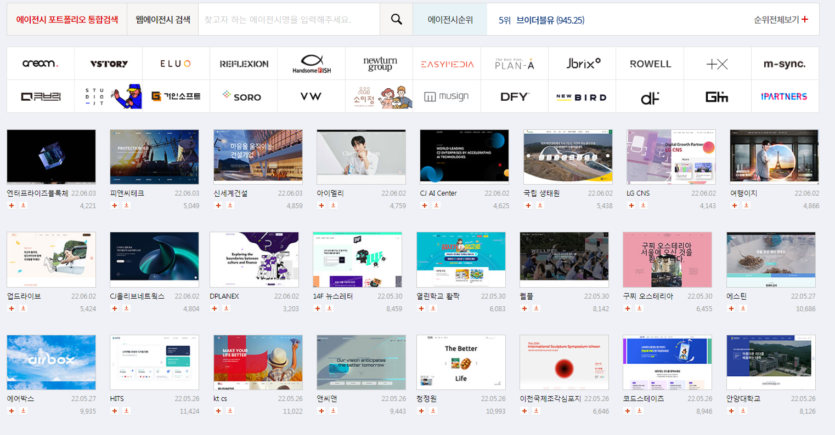Image resolution: width=835 pixels, height=435 pixels.
Task: Open the ROWELL agency logo
Action: [650, 64]
